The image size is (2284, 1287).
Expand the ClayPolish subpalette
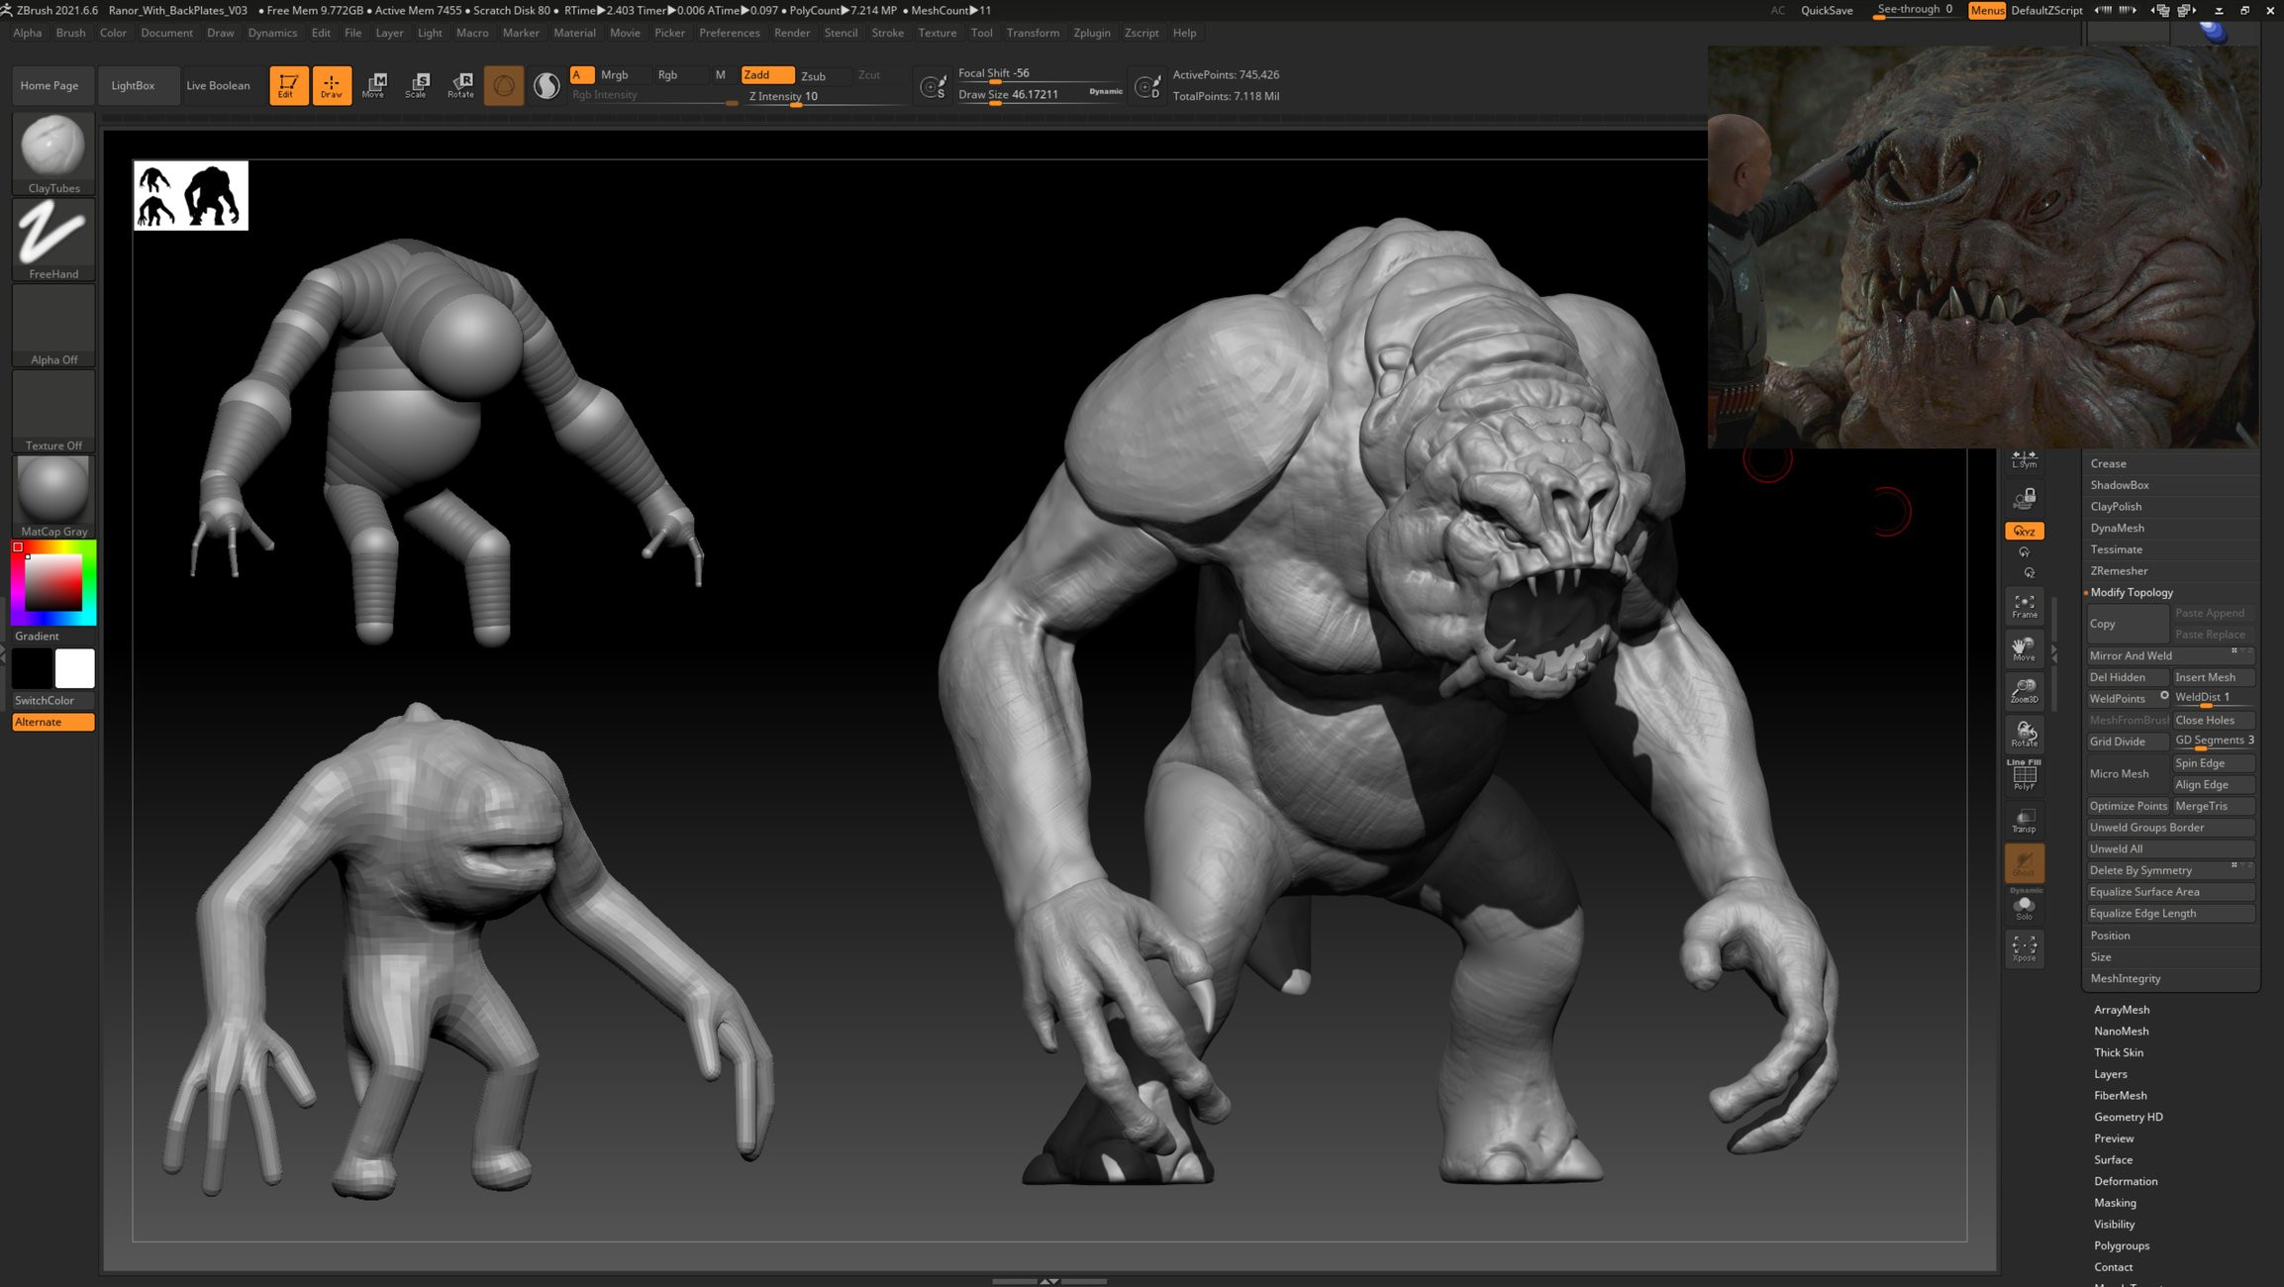[2116, 506]
